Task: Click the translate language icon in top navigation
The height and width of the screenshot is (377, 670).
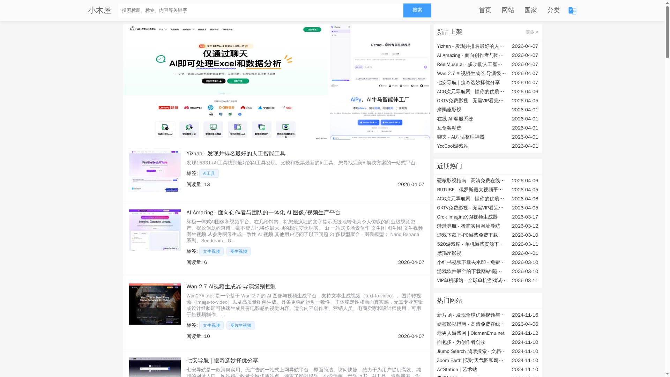Action: click(x=572, y=10)
